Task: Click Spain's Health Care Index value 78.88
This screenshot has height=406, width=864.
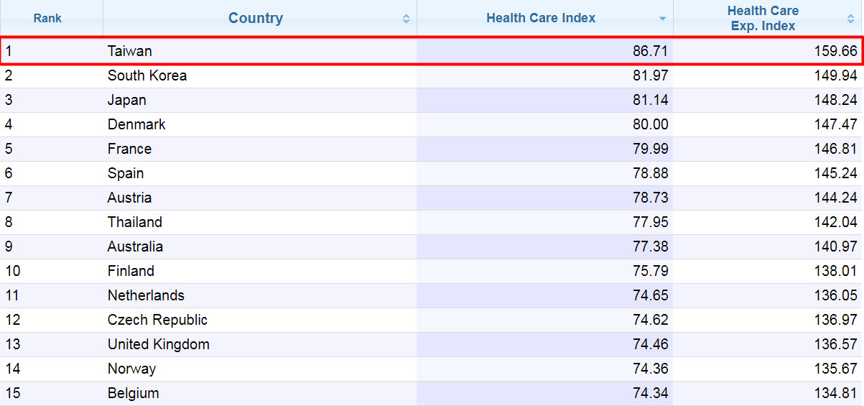Action: [649, 173]
